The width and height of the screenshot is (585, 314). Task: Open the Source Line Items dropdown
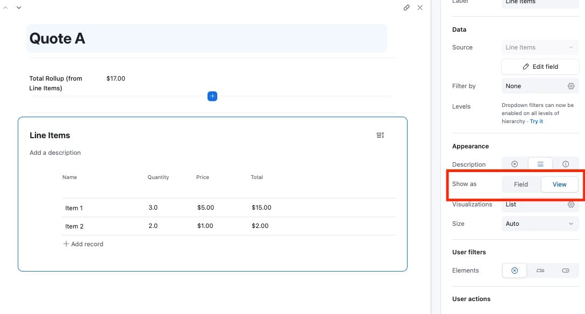(540, 47)
